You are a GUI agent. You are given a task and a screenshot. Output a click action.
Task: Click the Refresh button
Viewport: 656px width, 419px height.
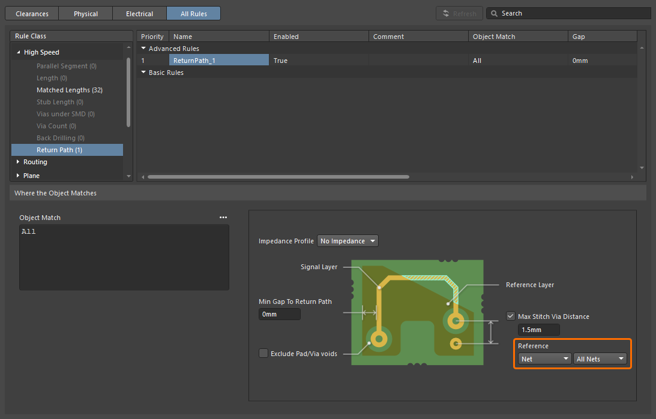(x=459, y=13)
